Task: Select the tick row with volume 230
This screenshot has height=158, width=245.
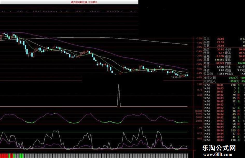Action: (224, 85)
